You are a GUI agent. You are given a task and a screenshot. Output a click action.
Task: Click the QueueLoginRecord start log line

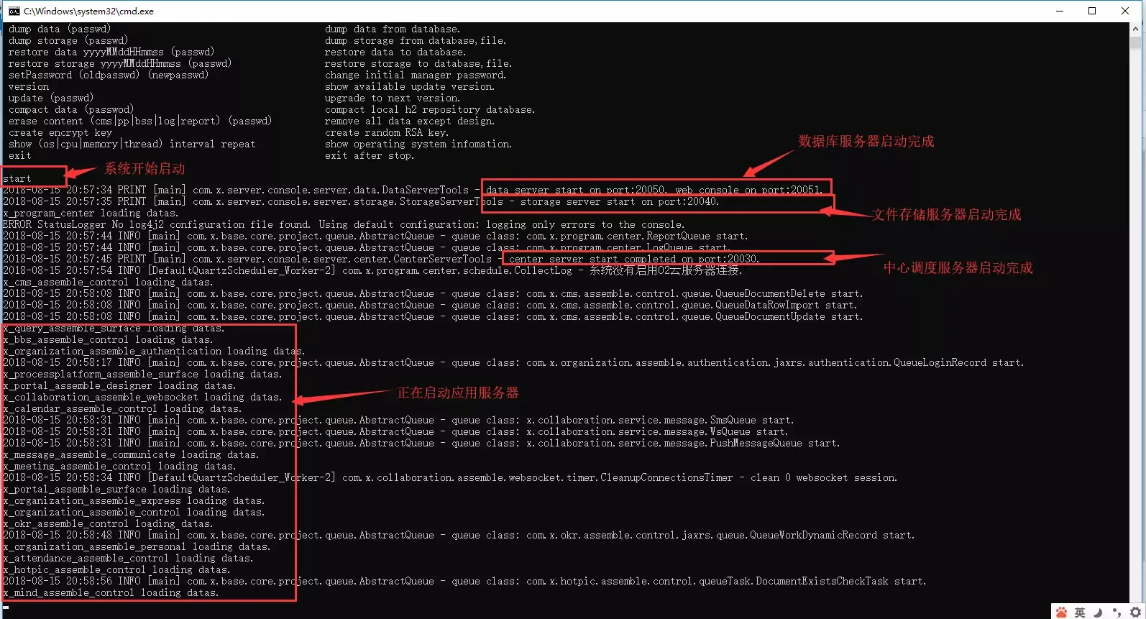(513, 363)
